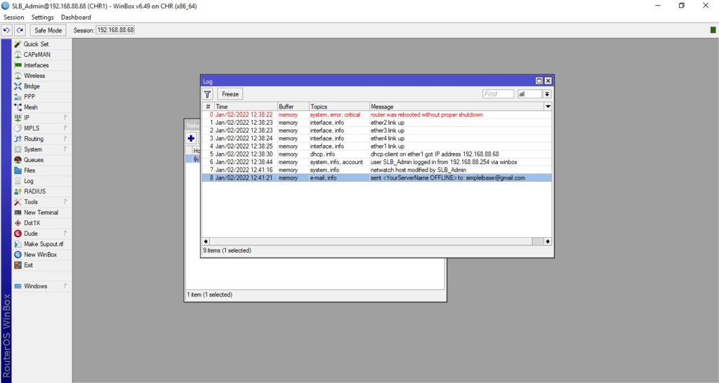The width and height of the screenshot is (719, 383).
Task: Select log row 'router was rebooted without proper shutdown'
Action: point(376,115)
